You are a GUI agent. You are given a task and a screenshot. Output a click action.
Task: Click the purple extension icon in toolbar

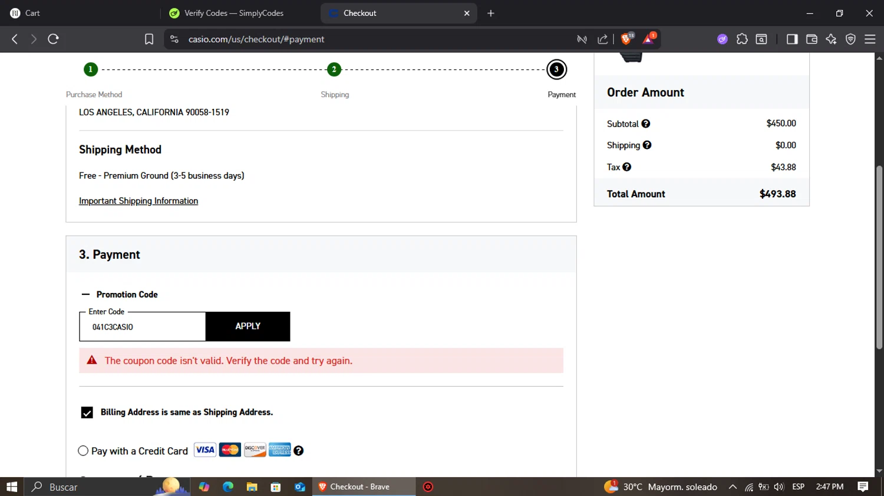723,39
